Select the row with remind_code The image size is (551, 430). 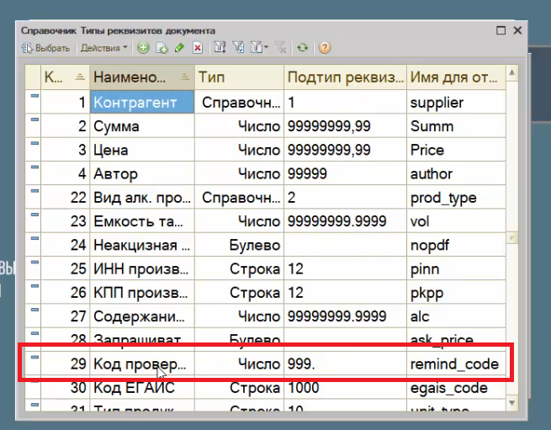[x=453, y=364]
